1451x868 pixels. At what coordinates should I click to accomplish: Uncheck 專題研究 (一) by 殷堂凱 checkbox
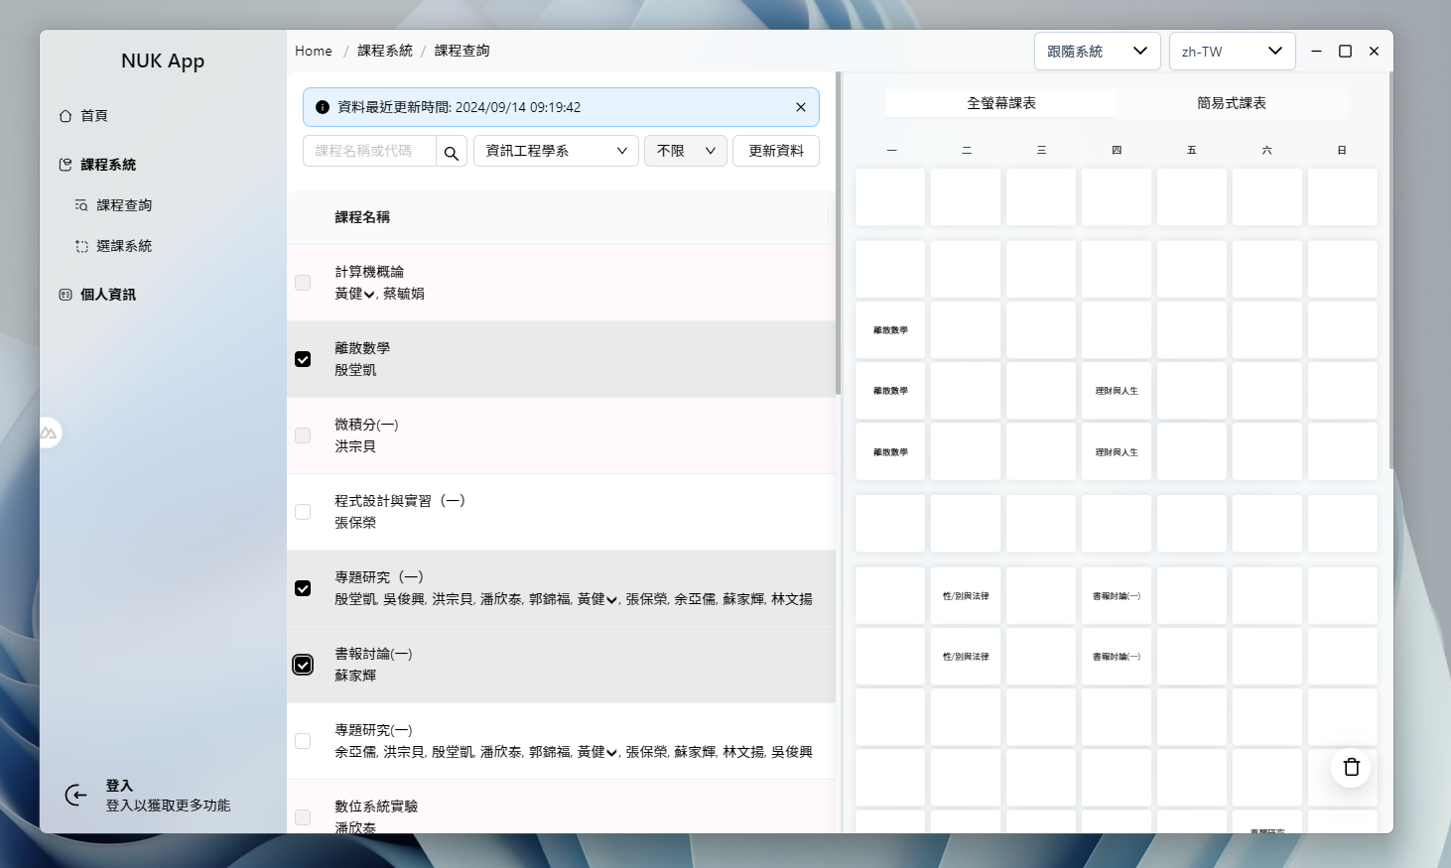pyautogui.click(x=303, y=588)
